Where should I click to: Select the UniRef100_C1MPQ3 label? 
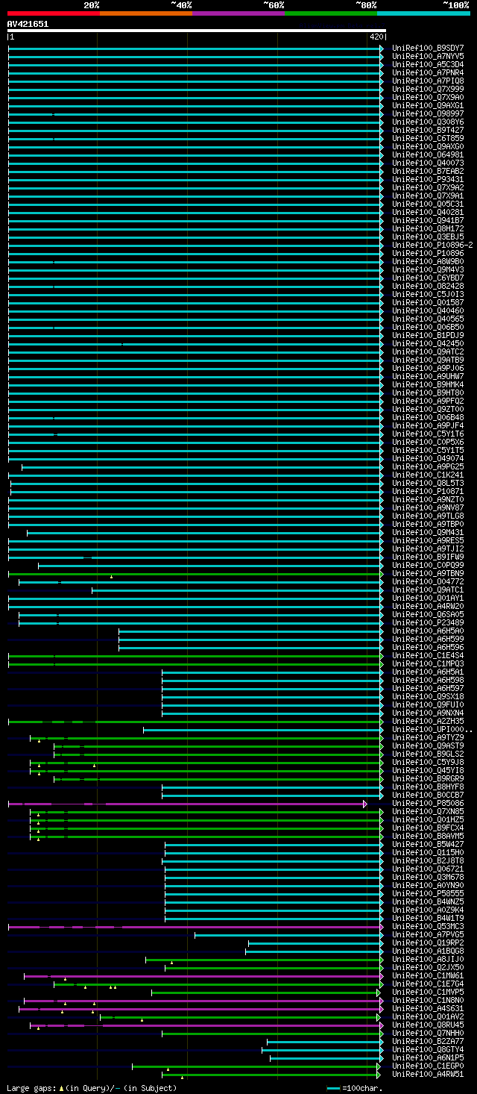click(x=428, y=663)
